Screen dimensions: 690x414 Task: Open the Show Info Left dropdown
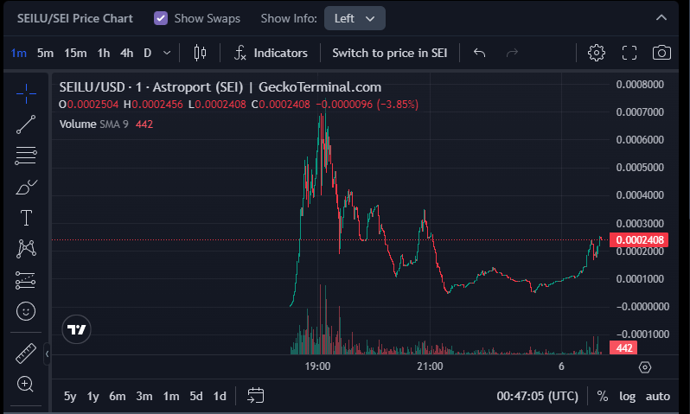[355, 18]
